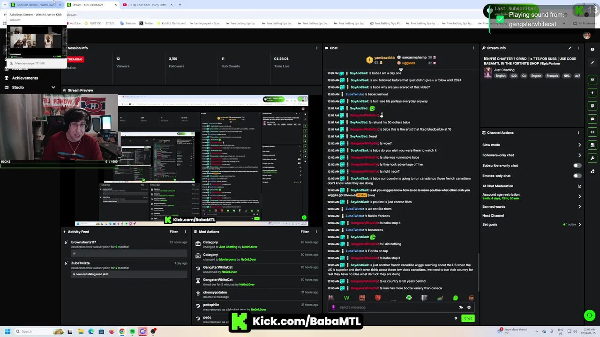This screenshot has width=600, height=337.
Task: Toggle the notes widget icon in right sidebar
Action: tap(592, 106)
